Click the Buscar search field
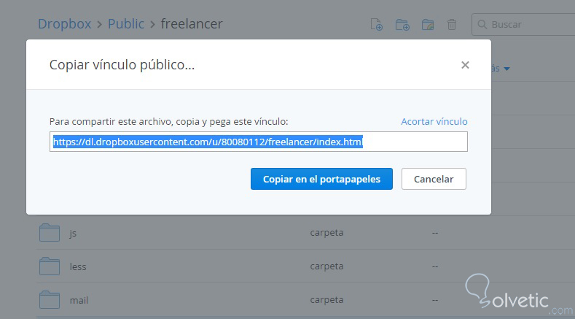575x319 pixels. [x=525, y=25]
